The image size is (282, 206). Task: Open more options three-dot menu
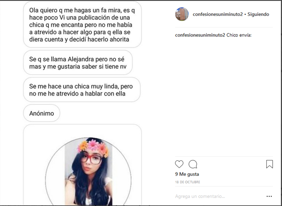(x=269, y=196)
